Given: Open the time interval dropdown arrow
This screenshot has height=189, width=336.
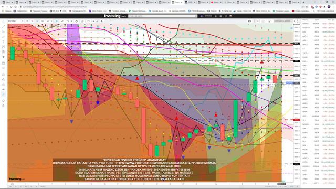Looking at the screenshot, I should pos(51,21).
